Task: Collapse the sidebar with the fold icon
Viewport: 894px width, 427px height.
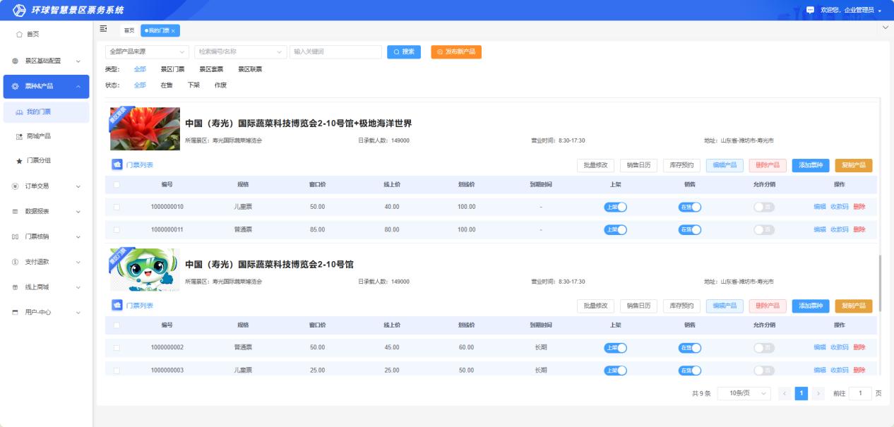Action: [104, 29]
